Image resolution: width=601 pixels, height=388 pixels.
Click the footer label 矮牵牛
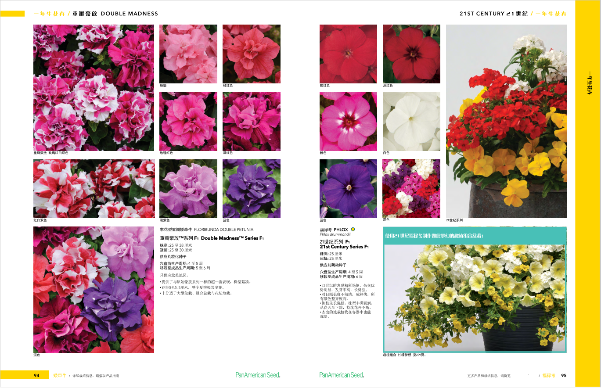(60, 376)
